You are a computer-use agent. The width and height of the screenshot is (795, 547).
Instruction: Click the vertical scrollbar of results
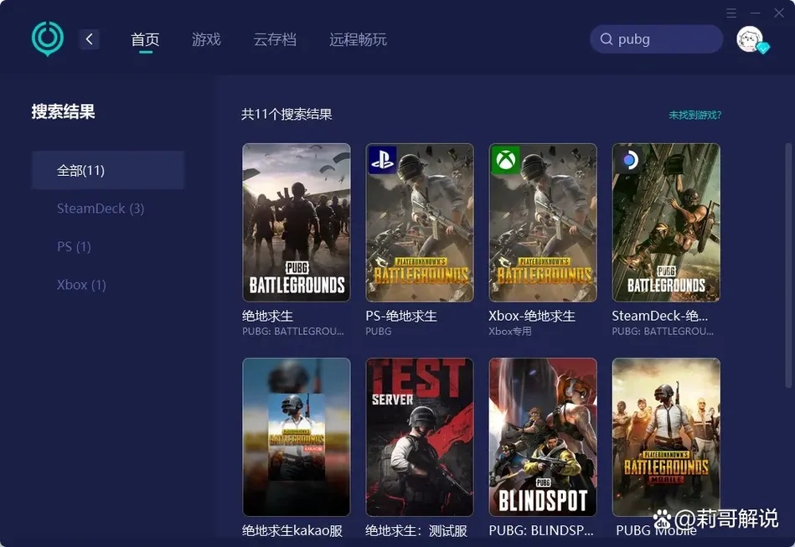[x=788, y=266]
